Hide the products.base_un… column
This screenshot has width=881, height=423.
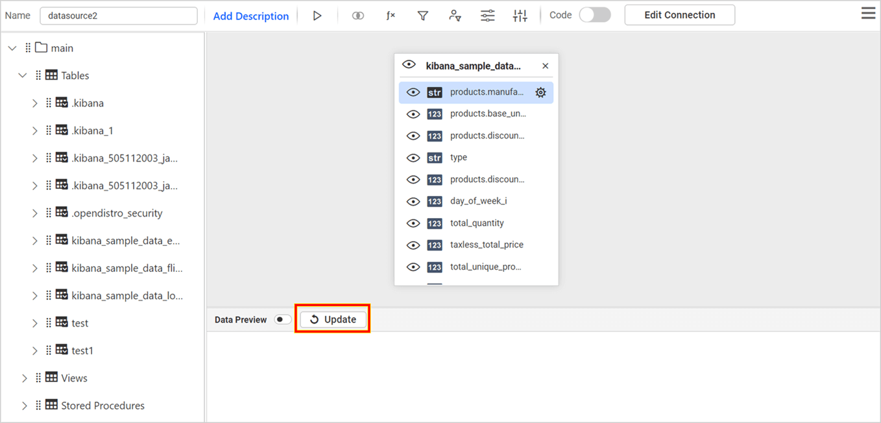(x=413, y=114)
